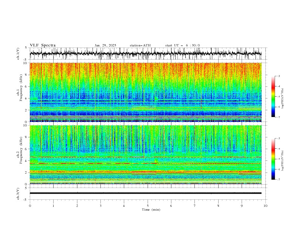The width and height of the screenshot is (299, 231).
Task: Click time axis tick label '9'
Action: [242, 206]
